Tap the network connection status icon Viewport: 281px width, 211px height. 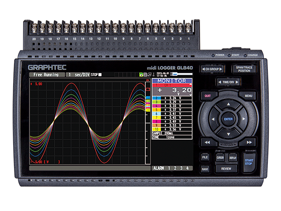click(x=150, y=75)
